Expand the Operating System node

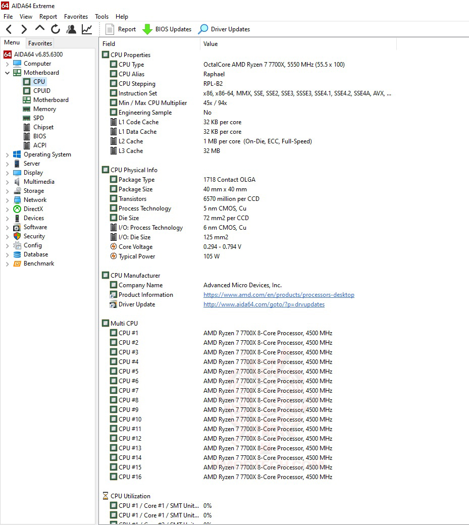point(8,154)
